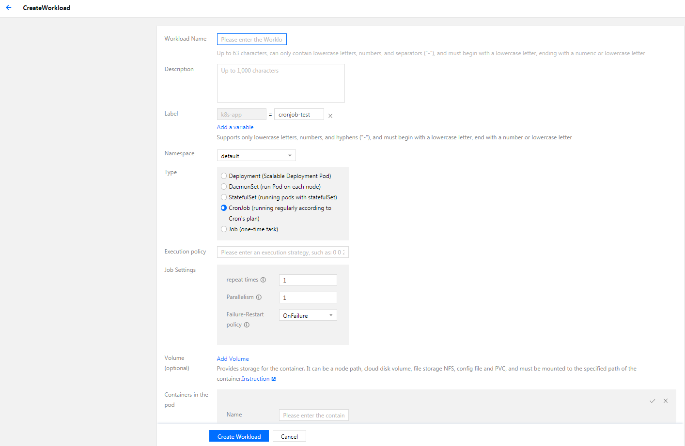Confirm container with the checkmark icon
Screen dimensions: 685x446
[652, 401]
